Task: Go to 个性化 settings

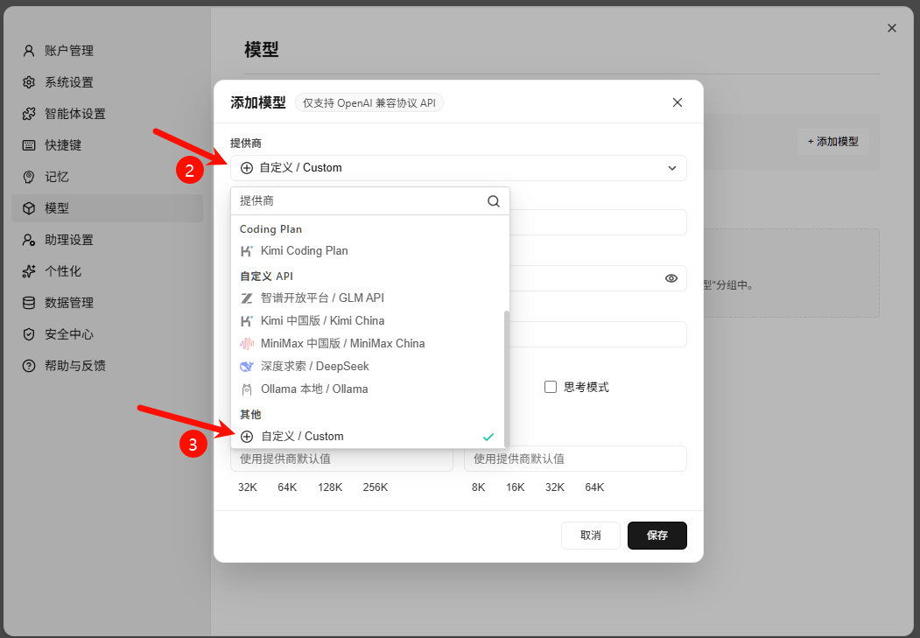Action: pyautogui.click(x=107, y=271)
